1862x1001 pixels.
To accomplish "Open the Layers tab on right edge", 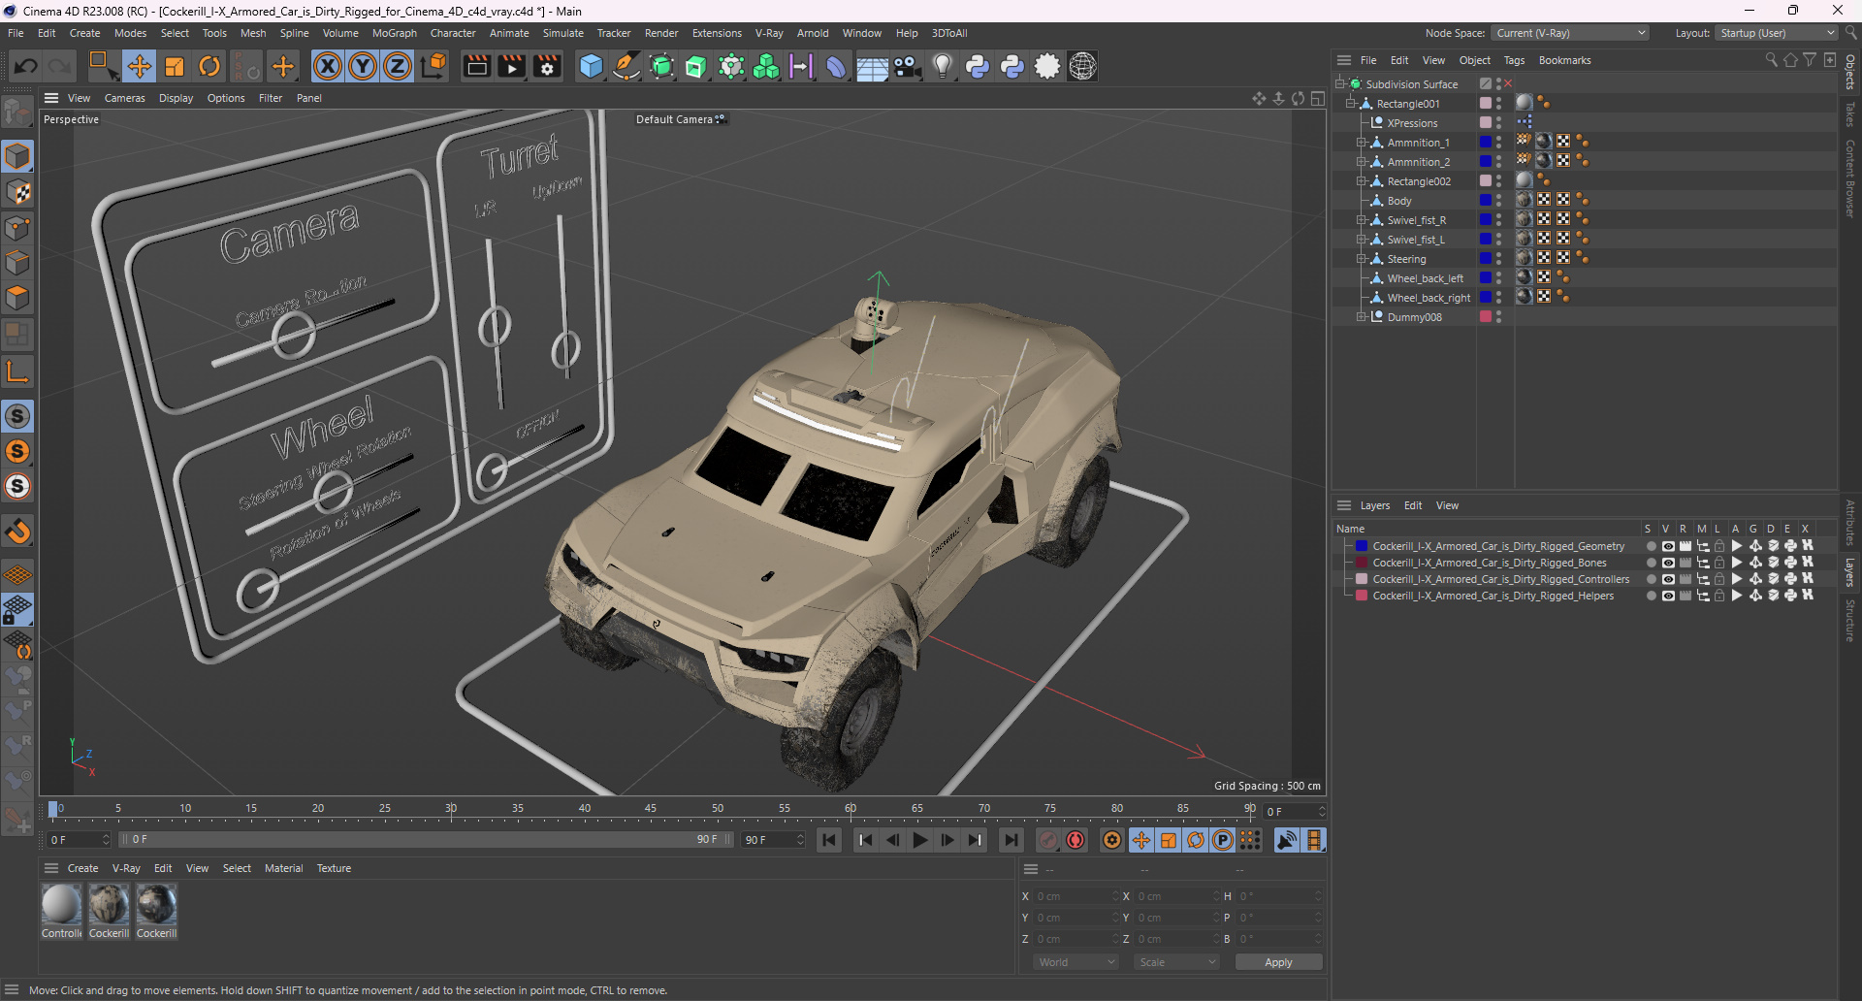I will coord(1850,572).
